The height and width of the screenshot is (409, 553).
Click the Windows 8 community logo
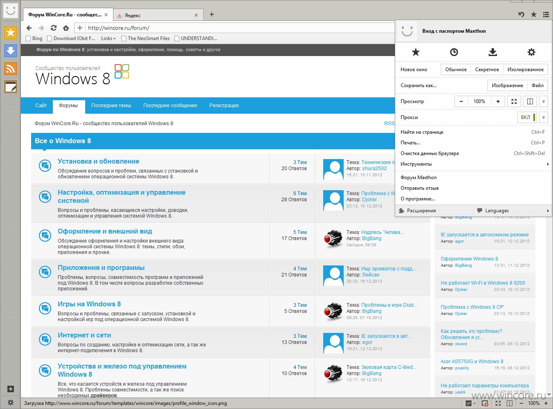click(x=82, y=74)
